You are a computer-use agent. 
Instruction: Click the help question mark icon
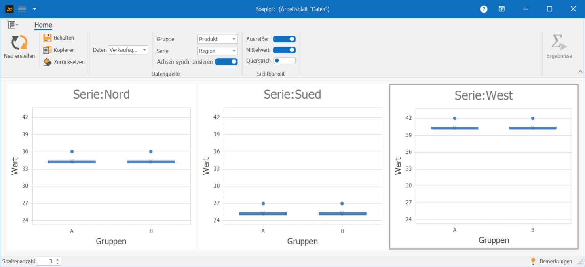pyautogui.click(x=484, y=9)
